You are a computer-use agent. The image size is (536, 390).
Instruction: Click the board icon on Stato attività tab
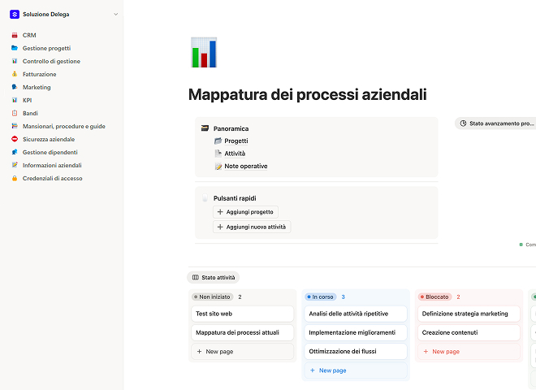(x=196, y=277)
